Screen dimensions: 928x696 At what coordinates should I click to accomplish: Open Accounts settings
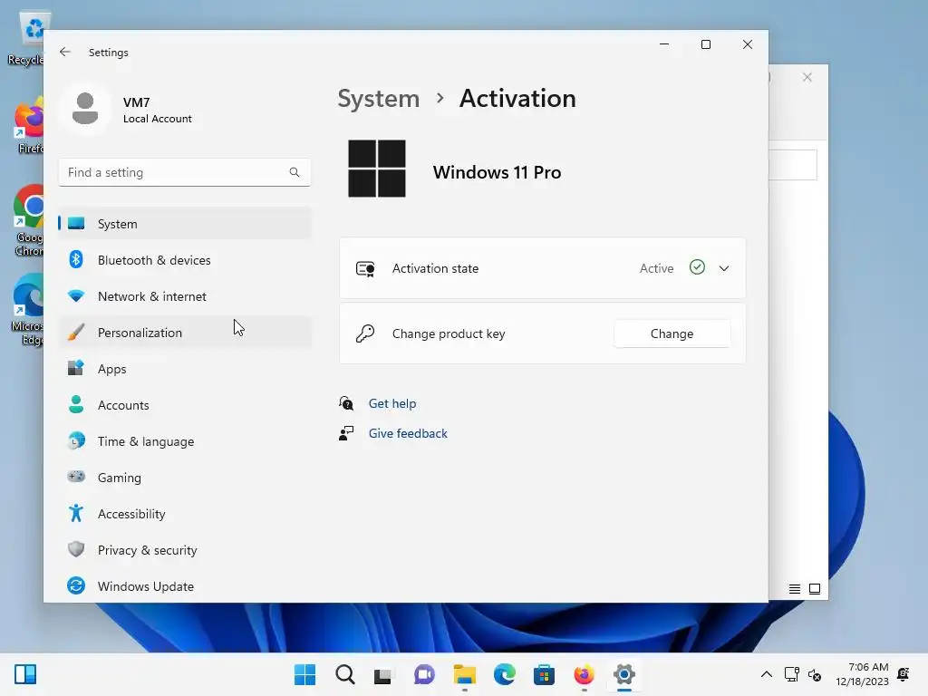[x=185, y=405]
